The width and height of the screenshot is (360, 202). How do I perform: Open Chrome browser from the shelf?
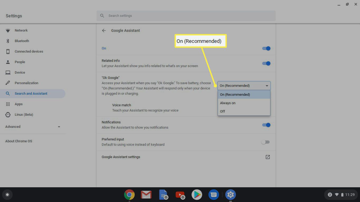(x=129, y=195)
